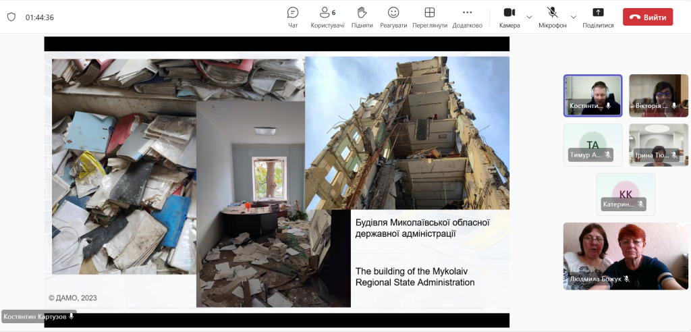Open Додатково more options menu
The height and width of the screenshot is (332, 691).
coord(467,17)
